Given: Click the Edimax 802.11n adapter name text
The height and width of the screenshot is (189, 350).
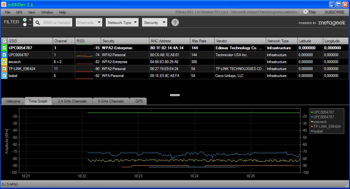Looking at the screenshot, I should (236, 12).
